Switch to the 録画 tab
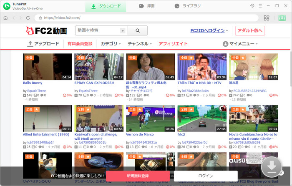The image size is (292, 186). pyautogui.click(x=147, y=6)
